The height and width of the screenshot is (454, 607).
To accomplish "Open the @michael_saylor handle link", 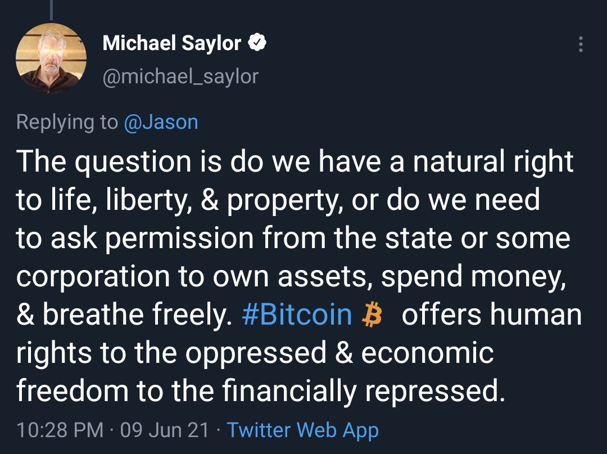I will (180, 76).
